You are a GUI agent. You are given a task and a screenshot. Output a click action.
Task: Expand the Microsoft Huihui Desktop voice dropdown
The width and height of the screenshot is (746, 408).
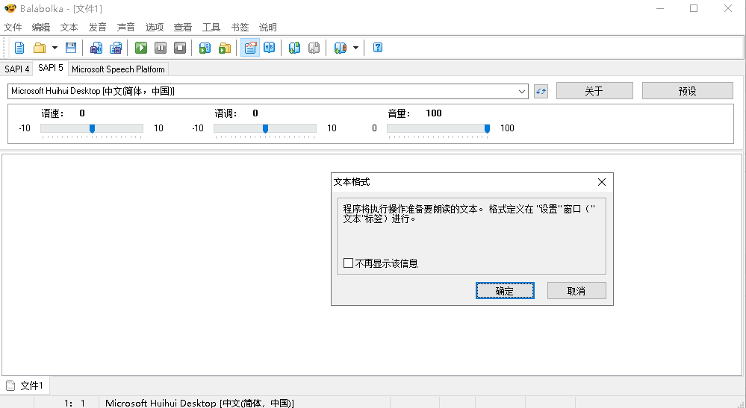pos(522,91)
